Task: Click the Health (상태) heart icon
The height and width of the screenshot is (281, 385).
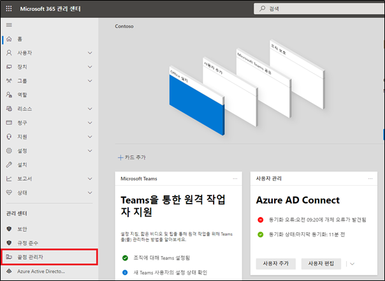Action: coord(9,192)
